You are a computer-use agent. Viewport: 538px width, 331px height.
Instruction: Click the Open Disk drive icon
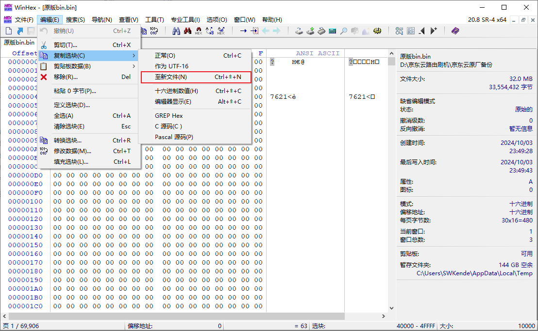[x=300, y=31]
